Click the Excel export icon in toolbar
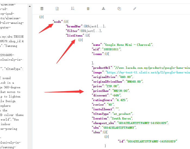The image size is (190, 149). [x=57, y=9]
